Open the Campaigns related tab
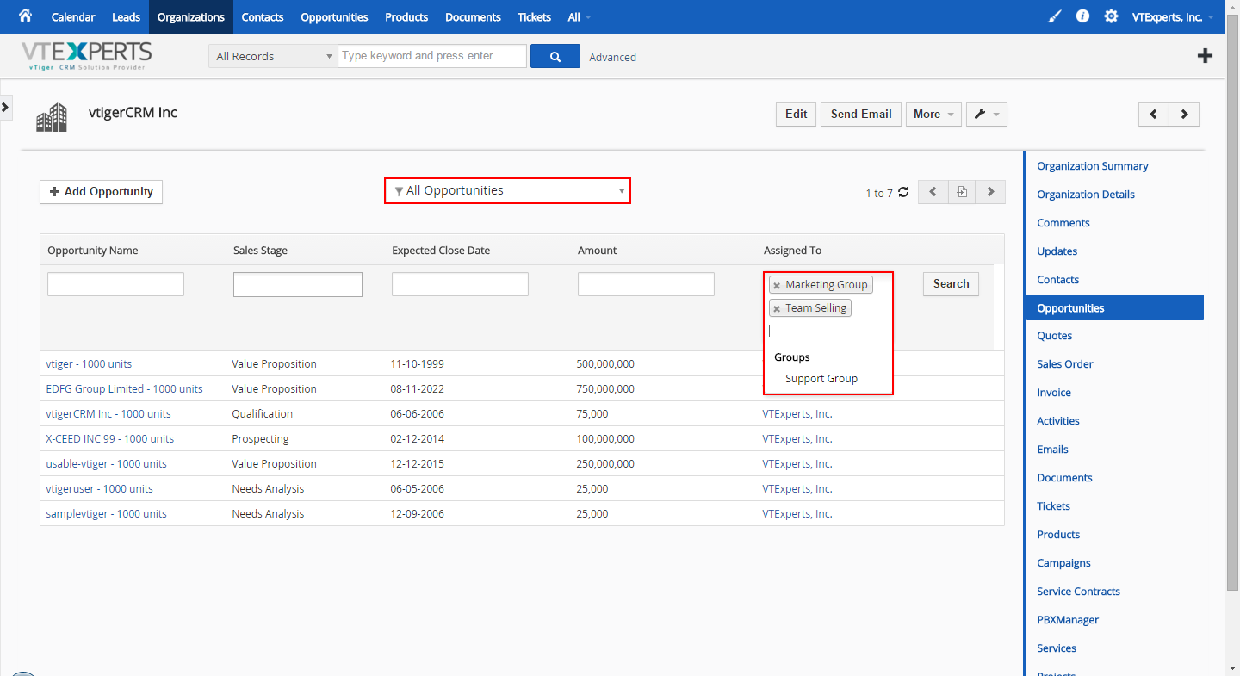 pos(1063,563)
